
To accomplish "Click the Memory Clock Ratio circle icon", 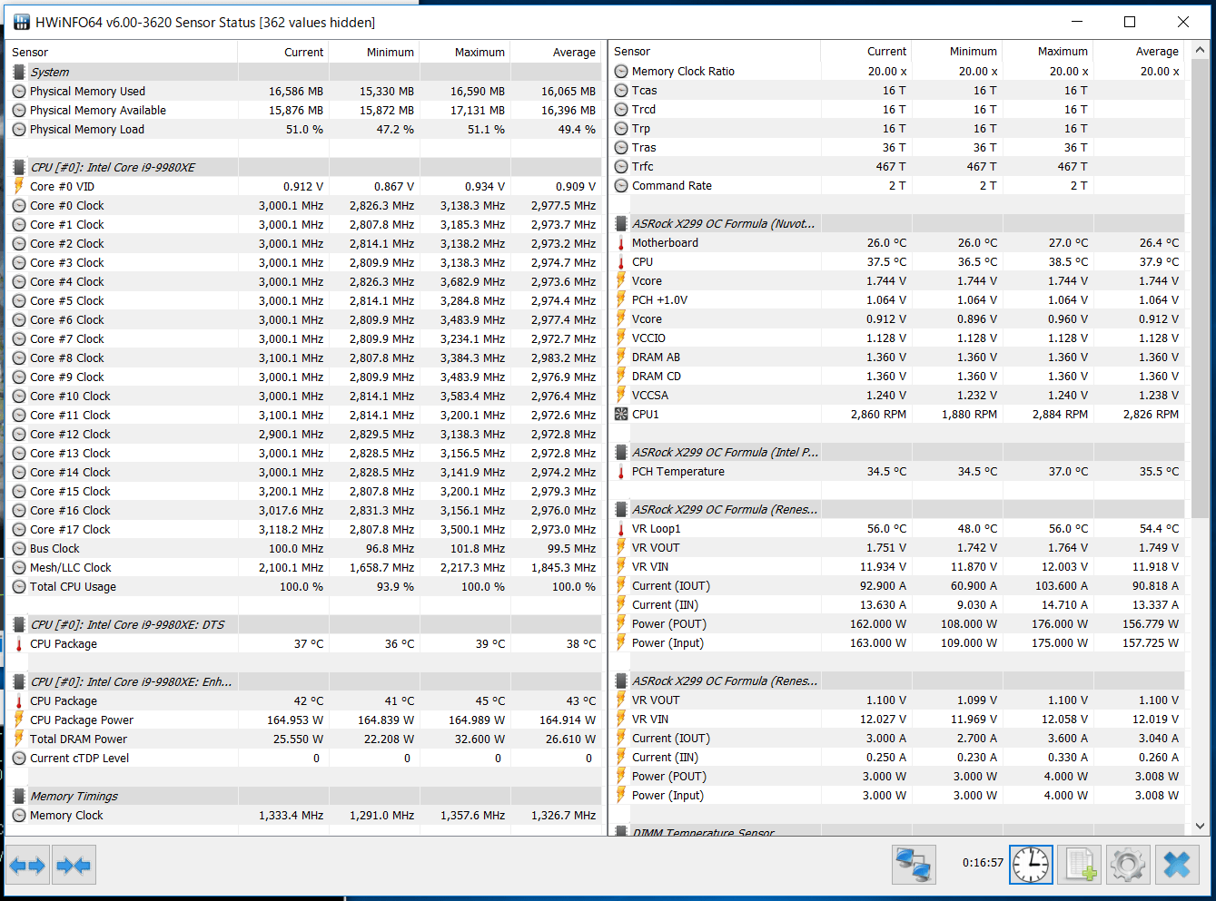I will (x=621, y=71).
